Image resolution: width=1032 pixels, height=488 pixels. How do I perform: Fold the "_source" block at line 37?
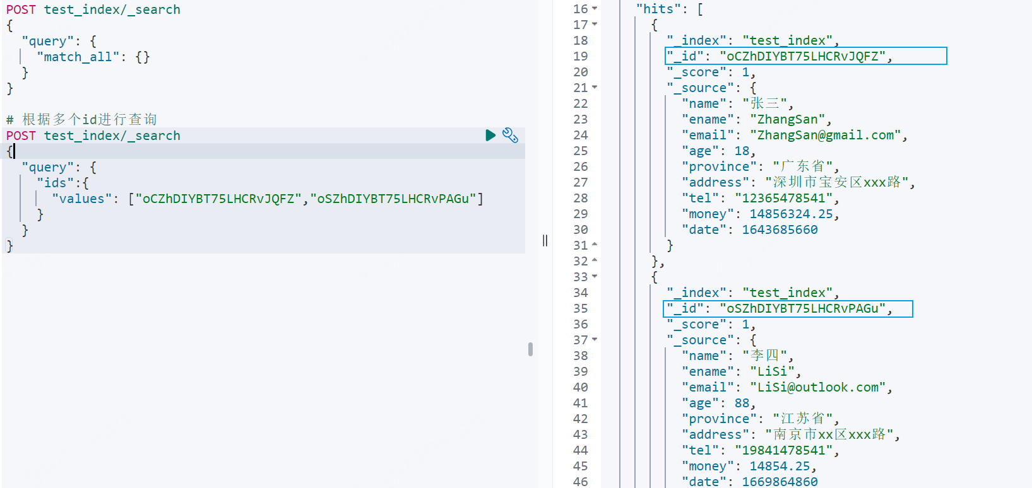coord(595,340)
